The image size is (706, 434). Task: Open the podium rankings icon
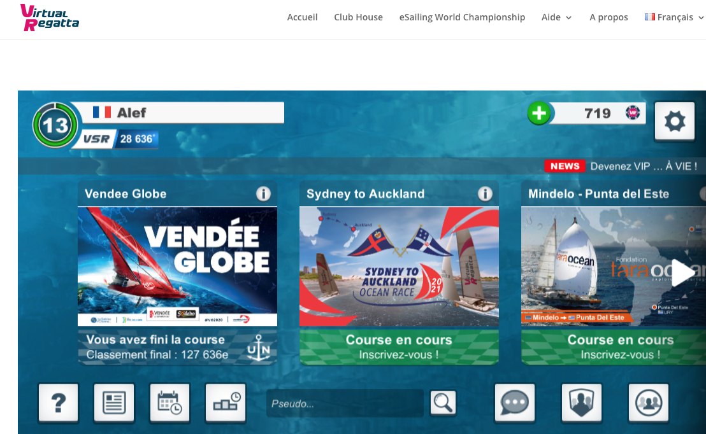click(226, 403)
